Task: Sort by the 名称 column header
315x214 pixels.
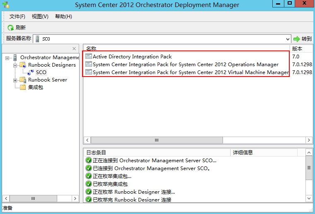Action: coord(187,48)
